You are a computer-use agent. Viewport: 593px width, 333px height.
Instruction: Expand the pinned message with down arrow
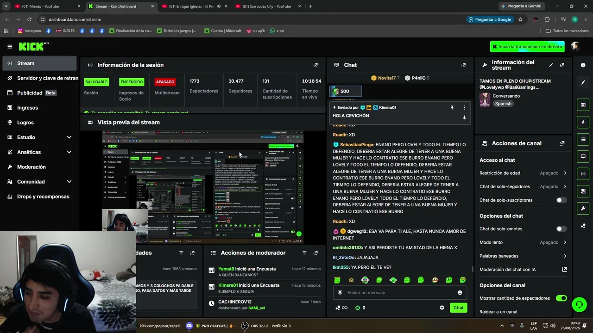[464, 117]
